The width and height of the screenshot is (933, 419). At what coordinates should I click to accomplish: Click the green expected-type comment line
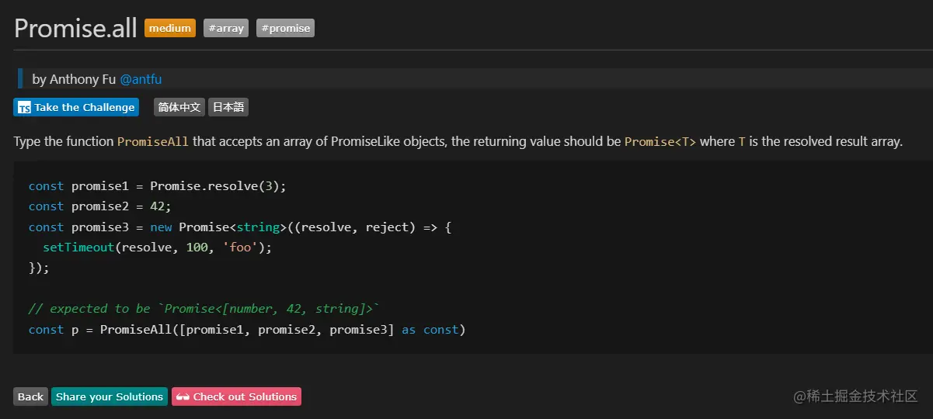click(x=204, y=309)
